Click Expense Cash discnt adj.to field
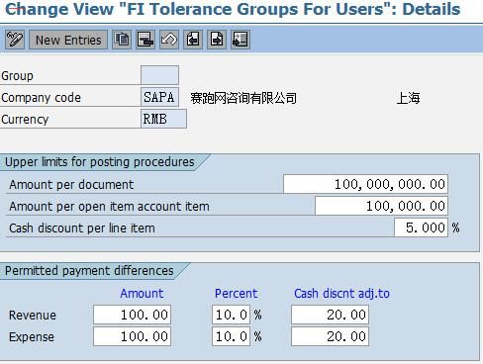483x364 pixels. pos(330,336)
